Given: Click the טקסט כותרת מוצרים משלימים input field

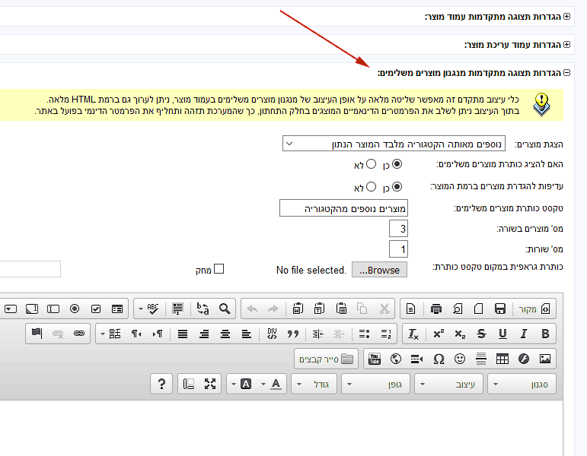Looking at the screenshot, I should click(x=343, y=207).
